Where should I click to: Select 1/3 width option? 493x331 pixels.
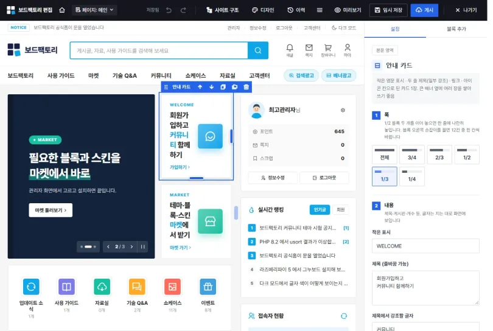[385, 176]
